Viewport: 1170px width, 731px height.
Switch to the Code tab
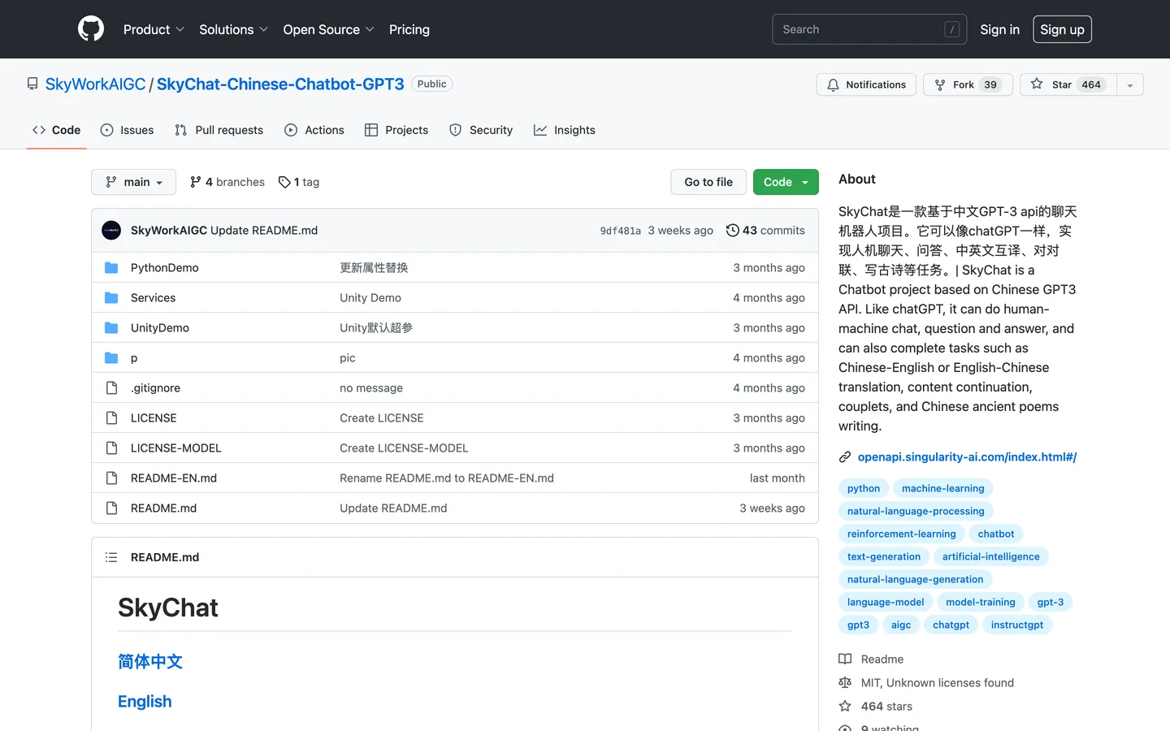click(x=57, y=130)
